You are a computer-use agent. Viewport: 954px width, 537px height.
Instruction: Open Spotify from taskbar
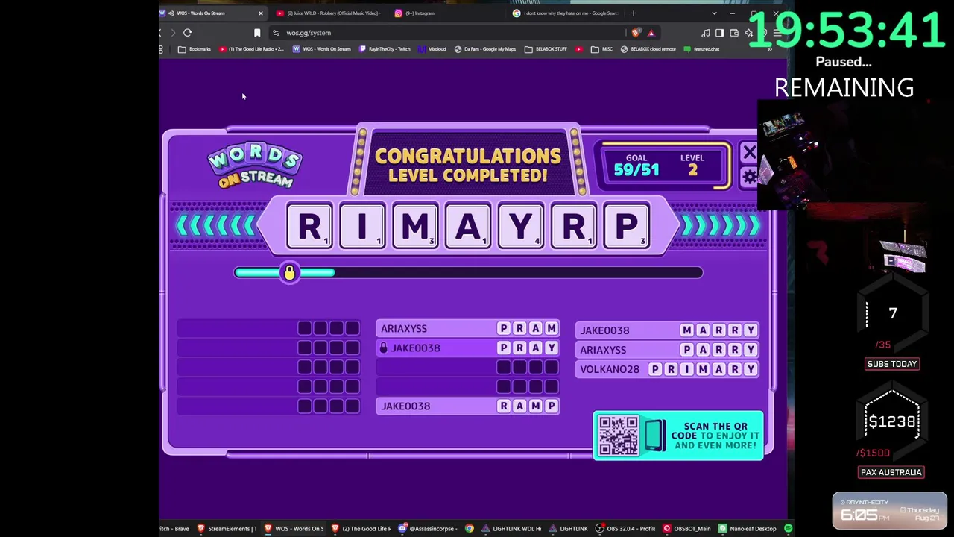788,529
